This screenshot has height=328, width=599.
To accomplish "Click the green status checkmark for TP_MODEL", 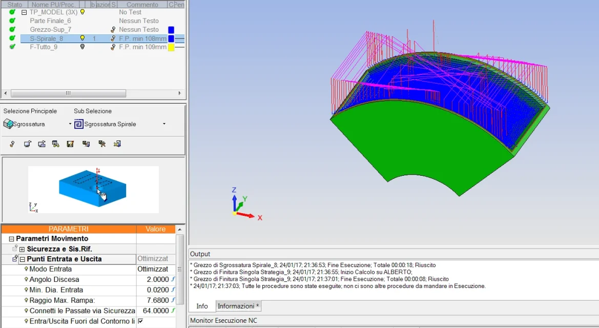I will coord(12,12).
